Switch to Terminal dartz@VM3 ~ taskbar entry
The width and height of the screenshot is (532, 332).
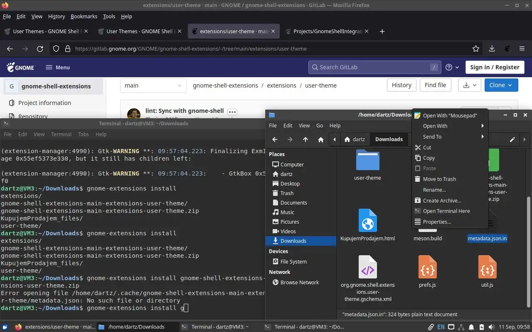pos(220,327)
